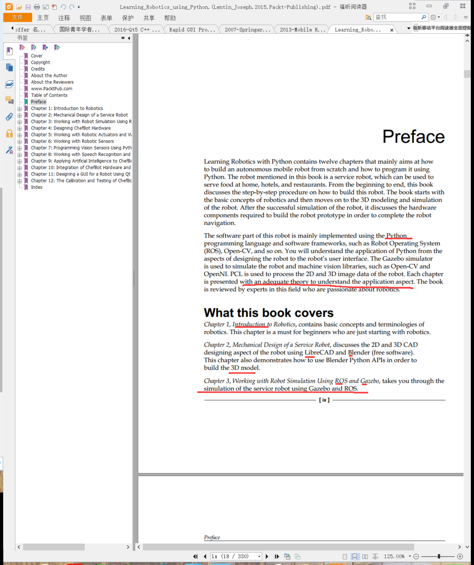Expand Chapter 5: Working with Robotic Actuators

click(20, 135)
